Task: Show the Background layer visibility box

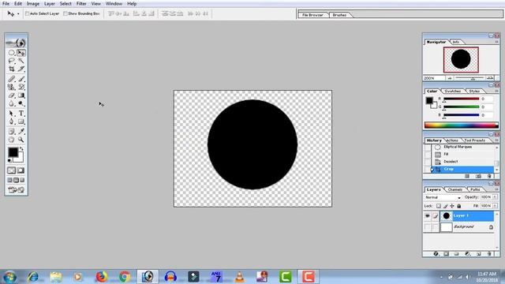Action: 428,227
